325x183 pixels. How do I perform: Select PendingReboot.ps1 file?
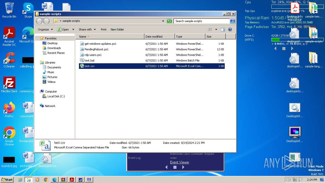click(152, 49)
